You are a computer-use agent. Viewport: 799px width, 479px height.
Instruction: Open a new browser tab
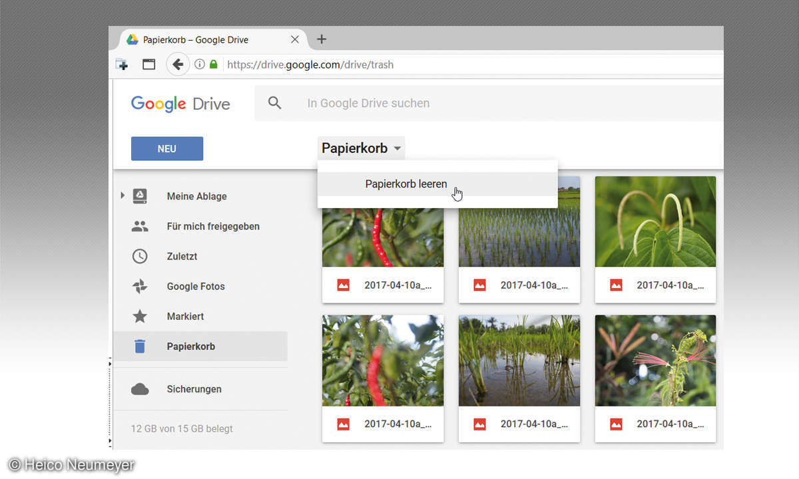click(322, 39)
